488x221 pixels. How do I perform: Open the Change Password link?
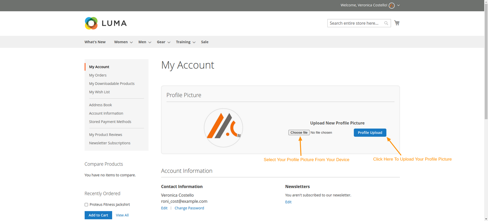click(189, 208)
